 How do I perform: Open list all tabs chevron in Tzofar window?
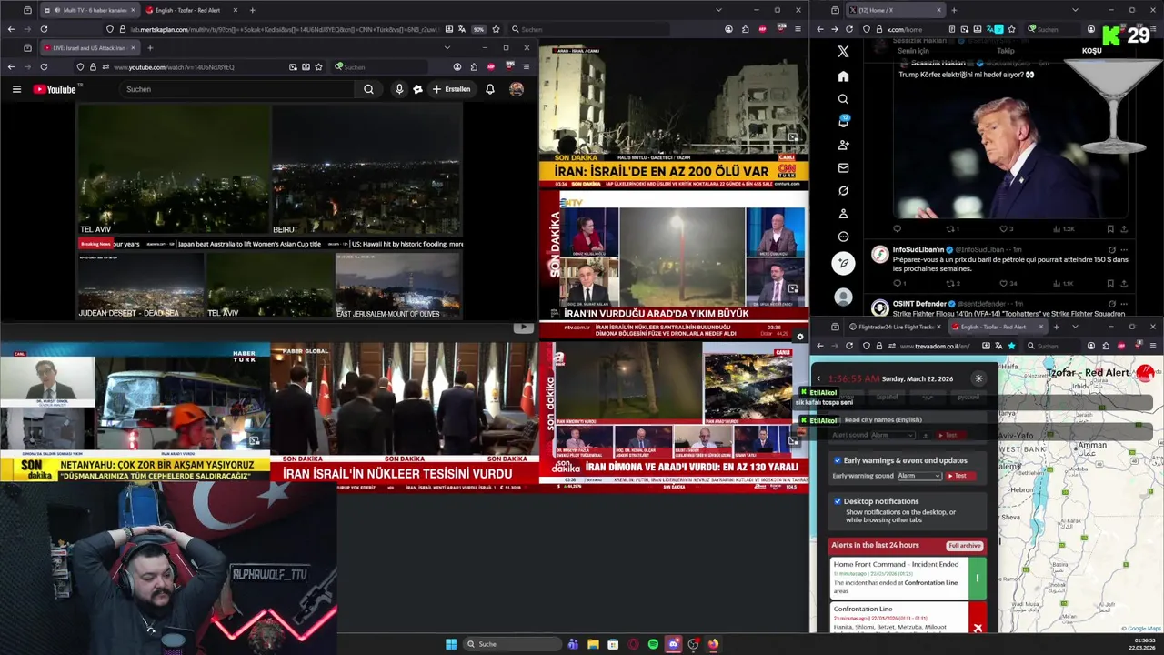[x=1075, y=327]
